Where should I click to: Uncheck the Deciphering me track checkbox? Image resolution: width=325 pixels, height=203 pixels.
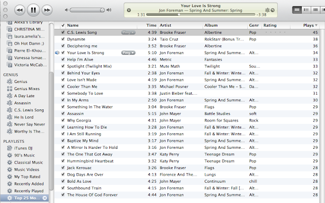click(x=63, y=46)
